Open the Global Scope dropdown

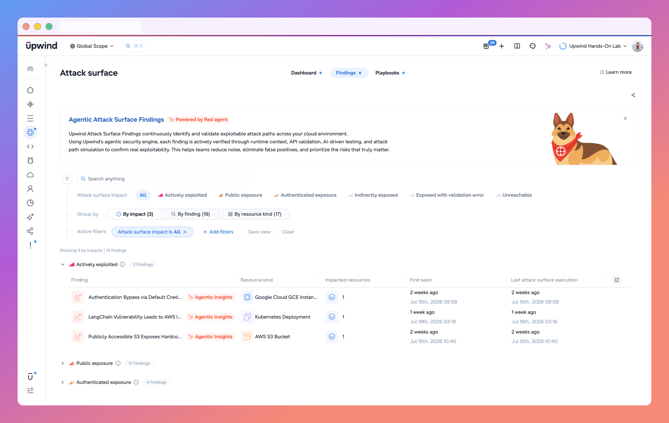tap(92, 46)
